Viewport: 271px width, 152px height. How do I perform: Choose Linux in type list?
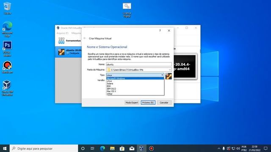pyautogui.click(x=135, y=81)
